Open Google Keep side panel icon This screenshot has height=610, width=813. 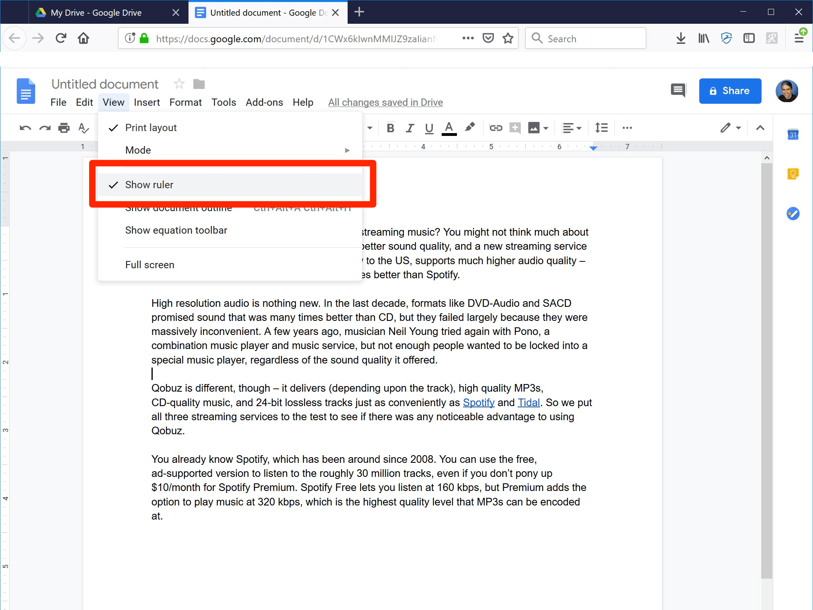793,174
